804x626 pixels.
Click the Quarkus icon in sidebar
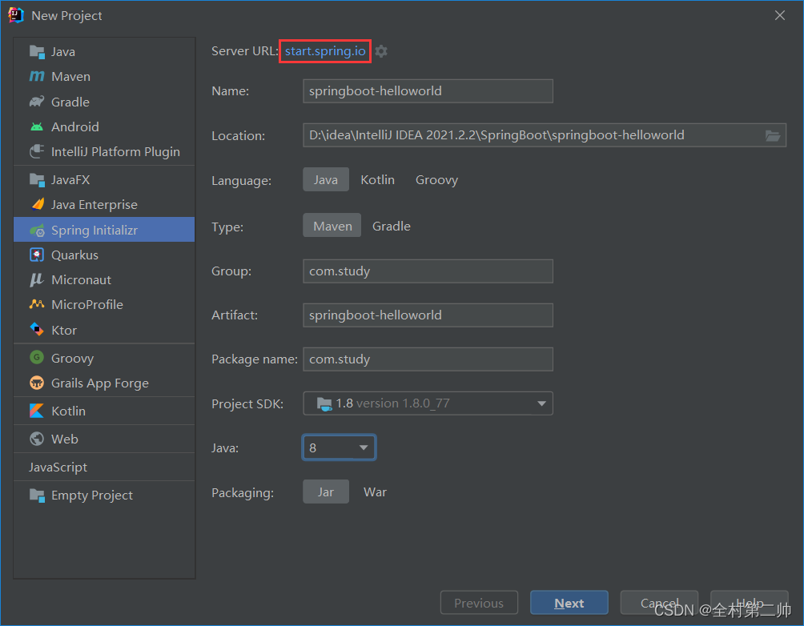tap(37, 255)
